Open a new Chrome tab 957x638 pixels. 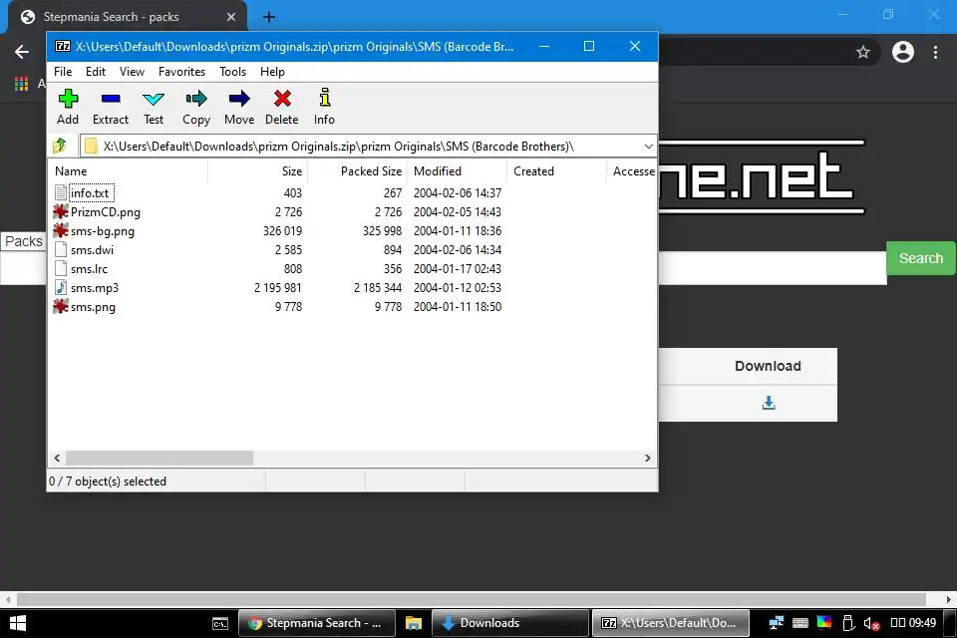click(x=268, y=17)
